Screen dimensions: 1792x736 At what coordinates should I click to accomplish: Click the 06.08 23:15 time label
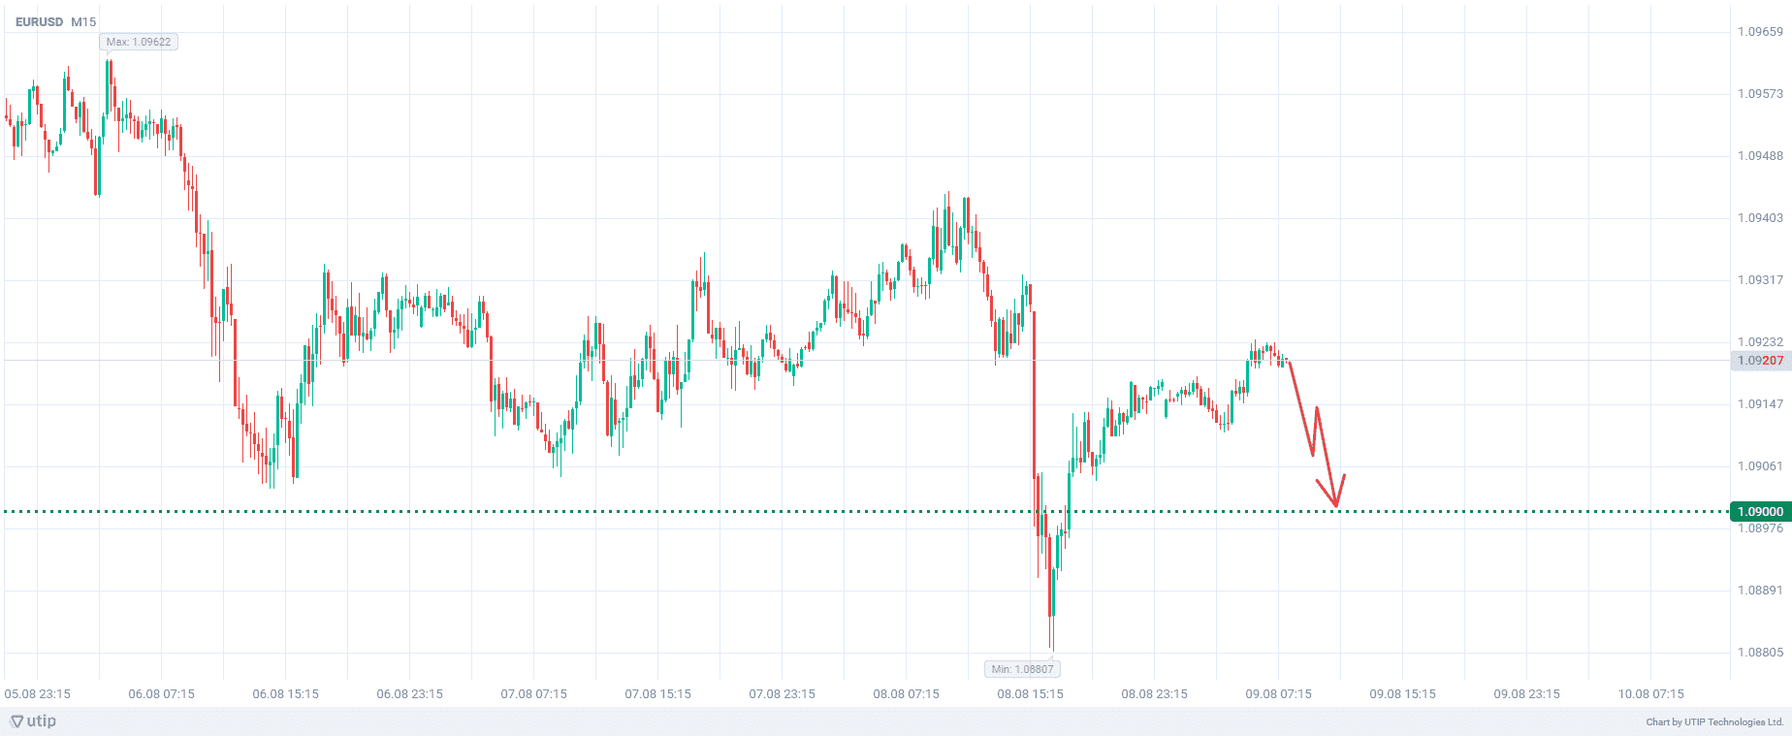[x=410, y=693]
